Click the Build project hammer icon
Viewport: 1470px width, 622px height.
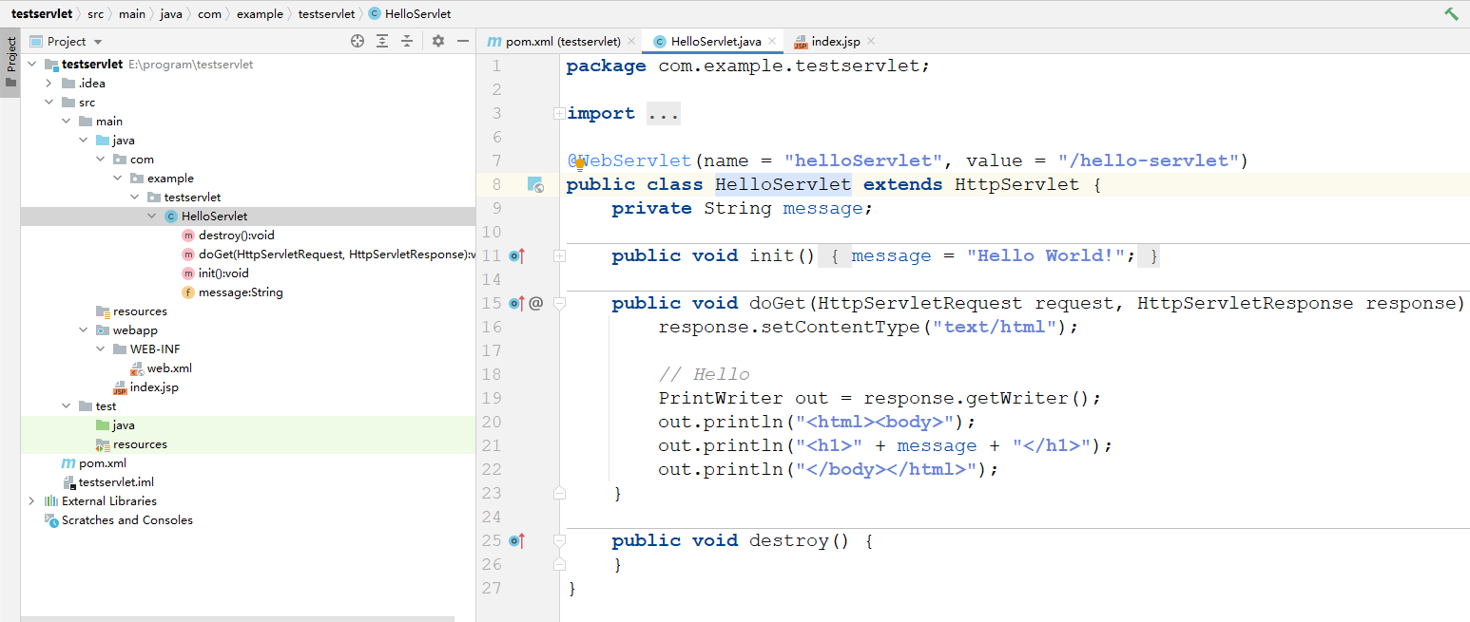point(1451,14)
